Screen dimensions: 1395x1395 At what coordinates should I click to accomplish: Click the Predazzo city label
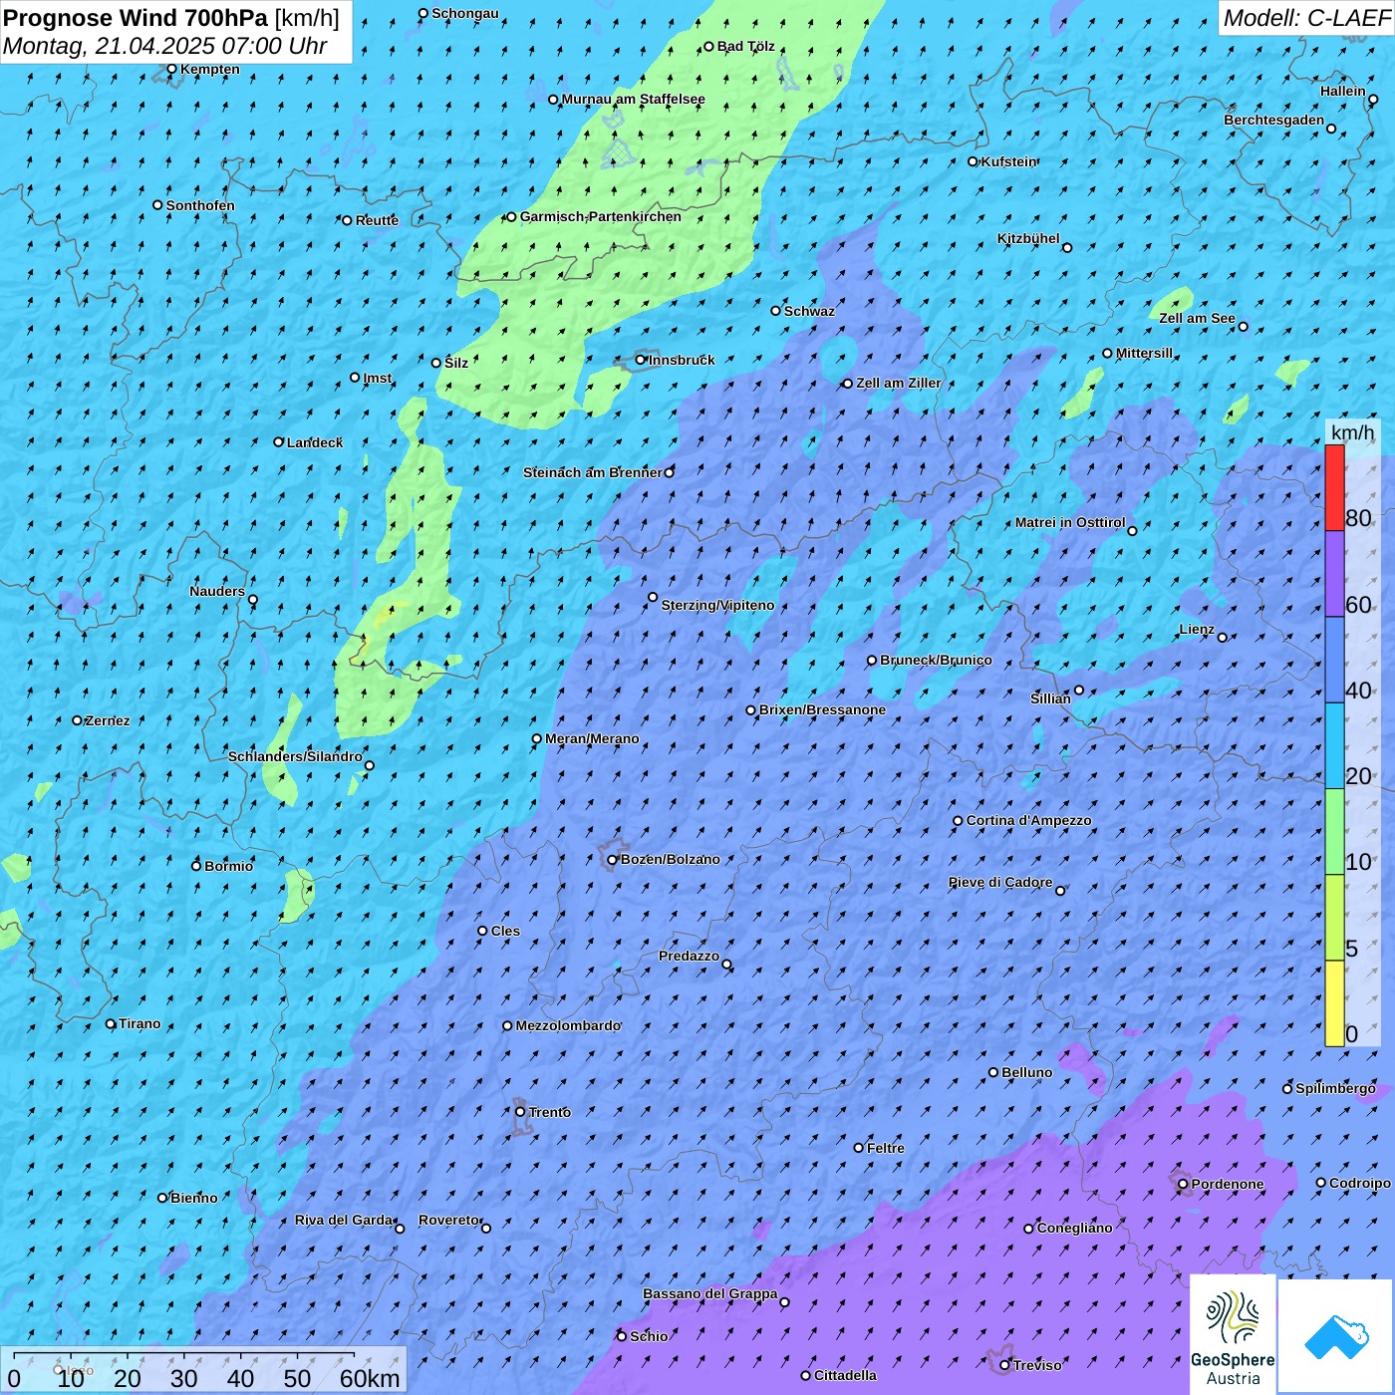(x=689, y=956)
